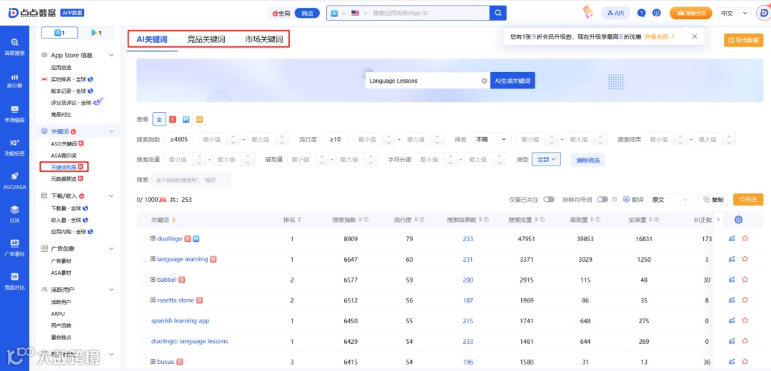This screenshot has height=371, width=771.
Task: Open the 翻译 原文 dropdown
Action: (670, 200)
